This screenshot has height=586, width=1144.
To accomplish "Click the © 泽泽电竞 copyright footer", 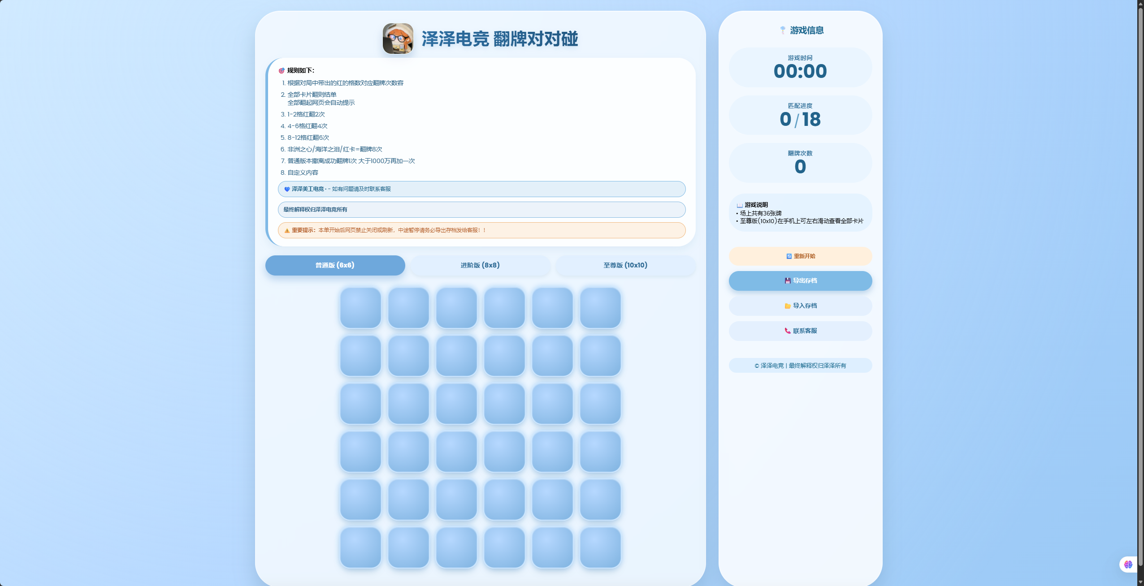I will click(800, 366).
